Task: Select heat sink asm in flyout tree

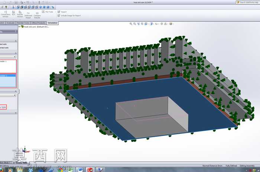Action: pyautogui.click(x=35, y=27)
